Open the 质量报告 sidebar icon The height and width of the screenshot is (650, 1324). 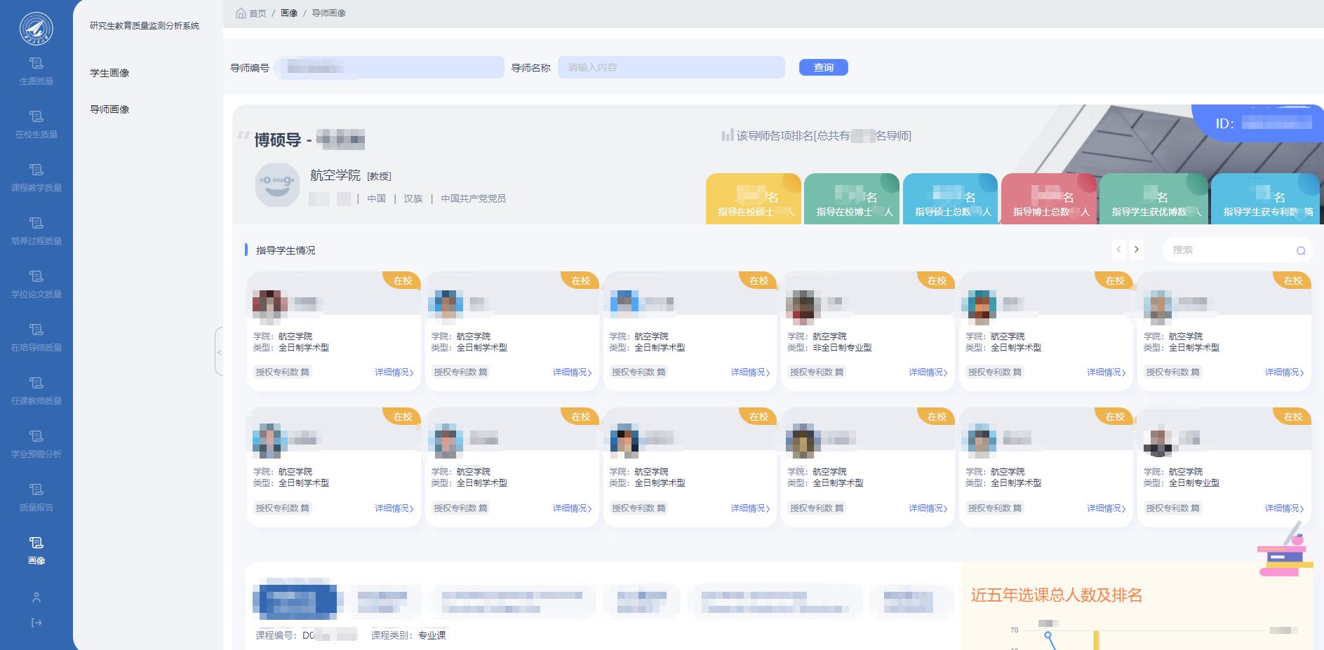point(36,491)
